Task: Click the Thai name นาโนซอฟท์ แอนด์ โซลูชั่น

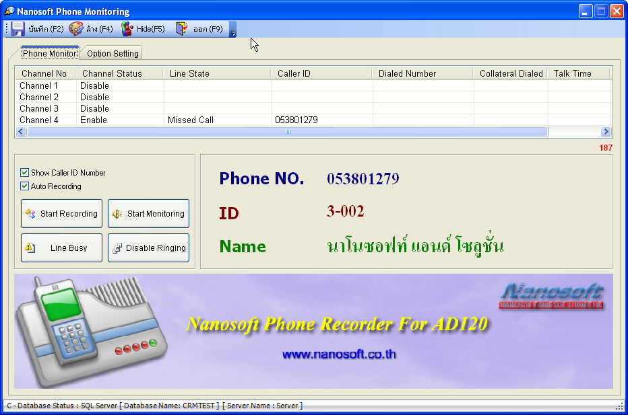Action: (415, 244)
